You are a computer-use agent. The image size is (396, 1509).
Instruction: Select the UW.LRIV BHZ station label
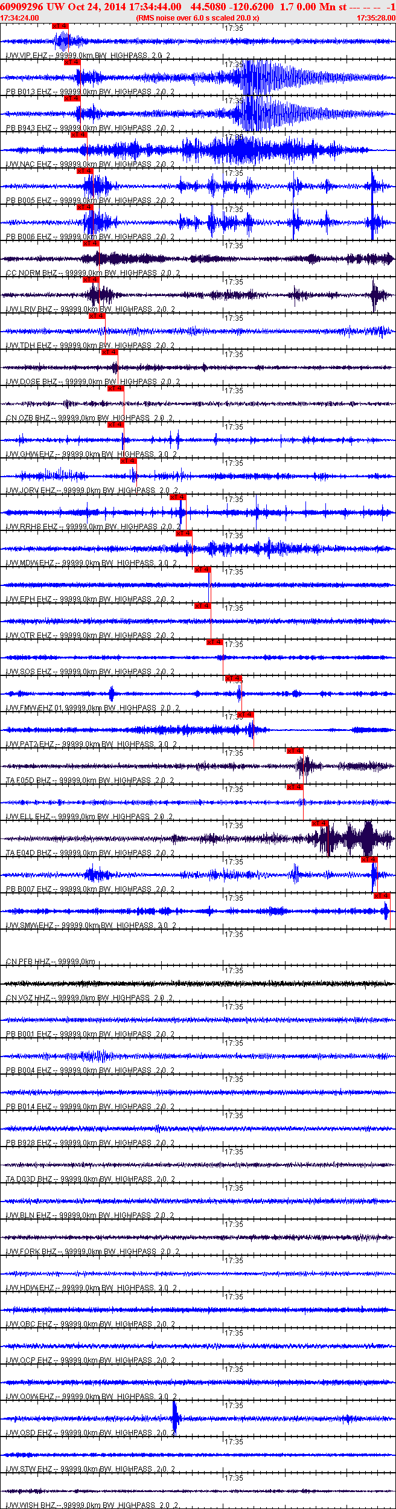91,309
